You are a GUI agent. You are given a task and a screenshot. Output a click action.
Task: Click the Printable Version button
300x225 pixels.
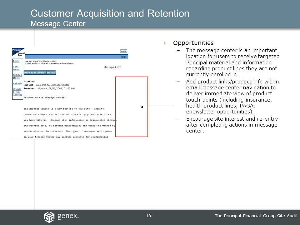(x=35, y=73)
